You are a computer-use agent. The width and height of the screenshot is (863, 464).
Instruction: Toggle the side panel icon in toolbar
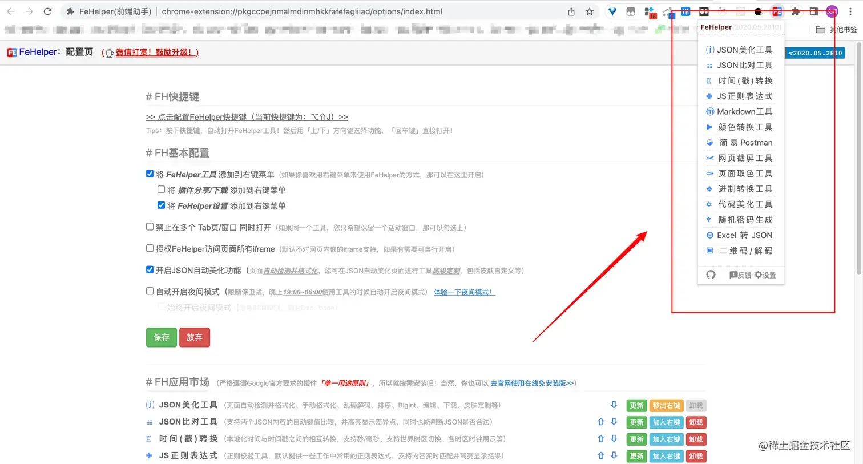(x=814, y=11)
